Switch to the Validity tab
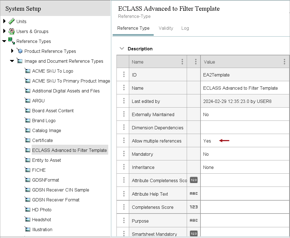The width and height of the screenshot is (290, 238). point(166,28)
